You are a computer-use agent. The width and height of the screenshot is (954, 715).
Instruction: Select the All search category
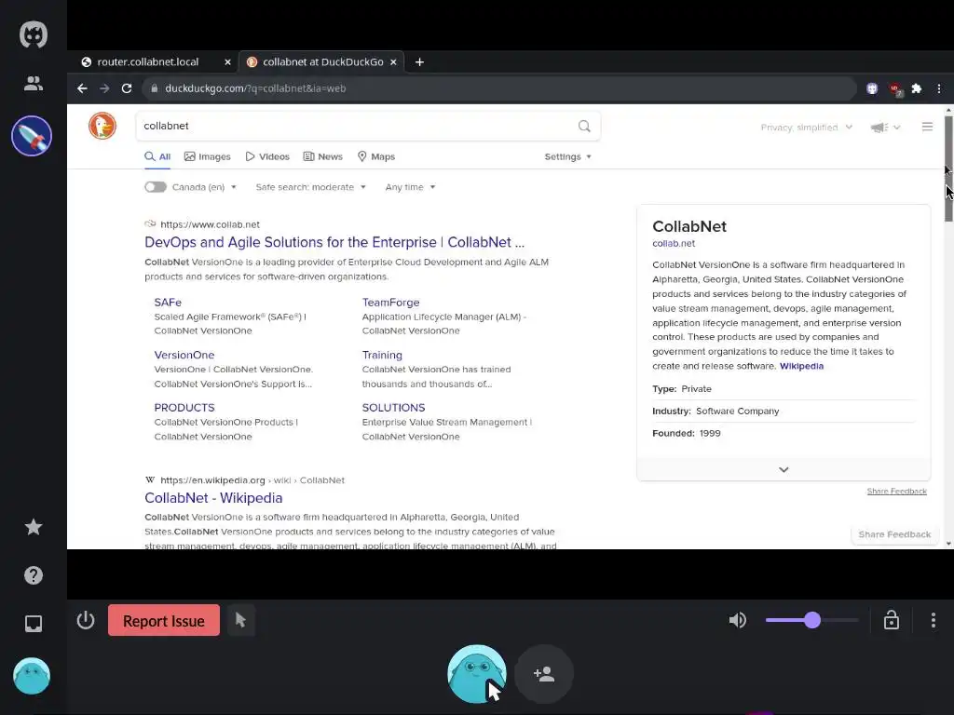point(157,156)
